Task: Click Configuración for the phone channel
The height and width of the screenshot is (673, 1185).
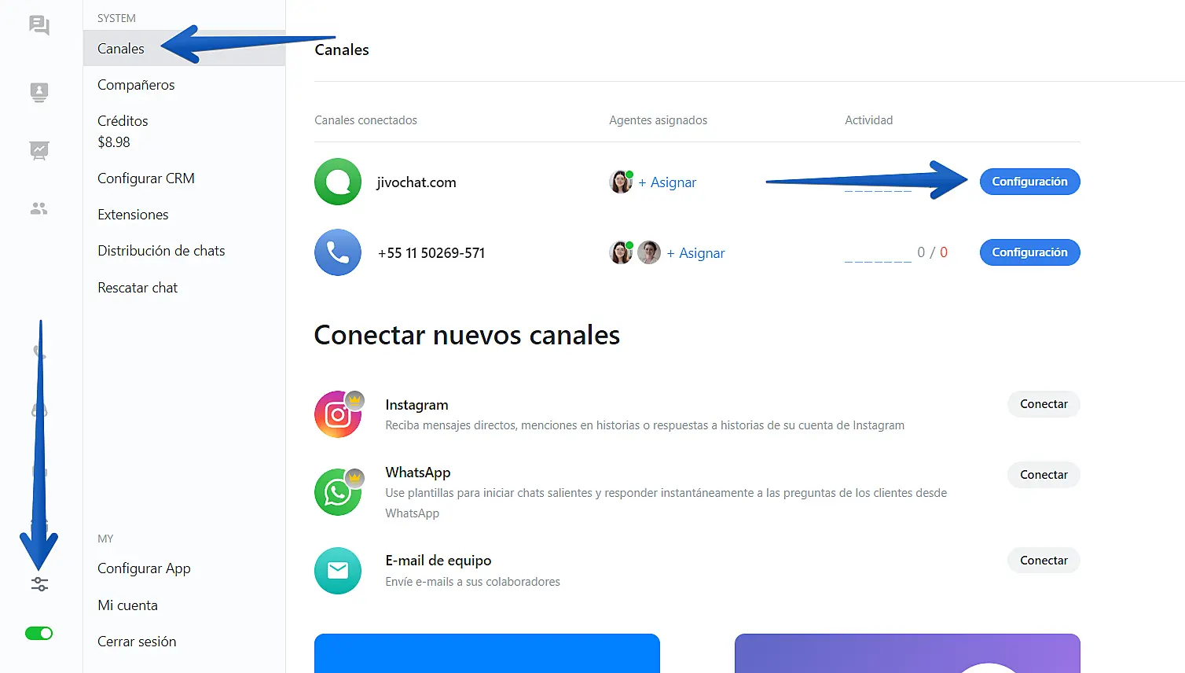Action: pos(1029,252)
